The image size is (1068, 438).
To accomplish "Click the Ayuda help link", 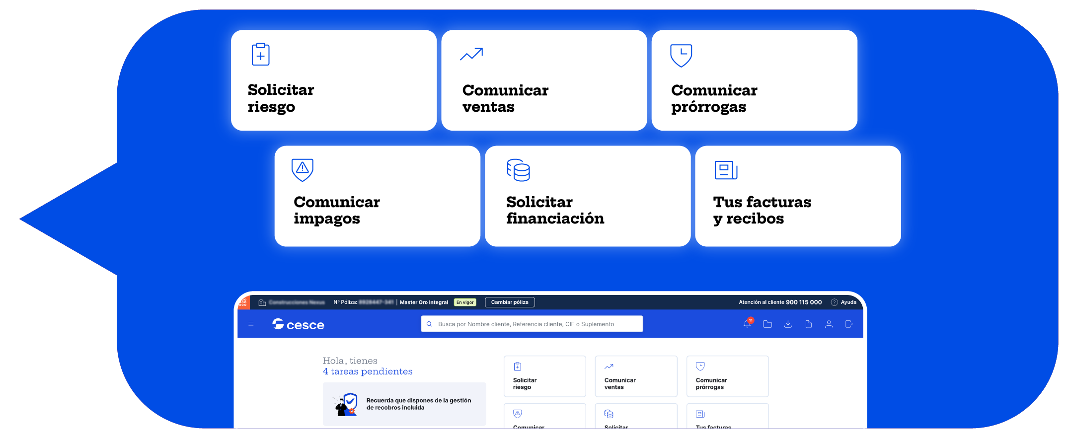I will click(844, 302).
